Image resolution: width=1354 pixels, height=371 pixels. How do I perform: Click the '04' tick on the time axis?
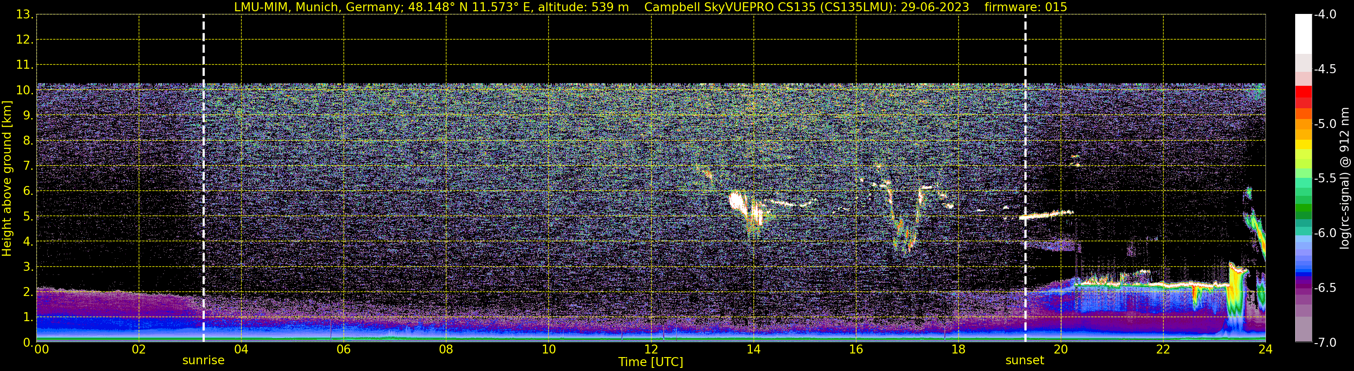[241, 349]
